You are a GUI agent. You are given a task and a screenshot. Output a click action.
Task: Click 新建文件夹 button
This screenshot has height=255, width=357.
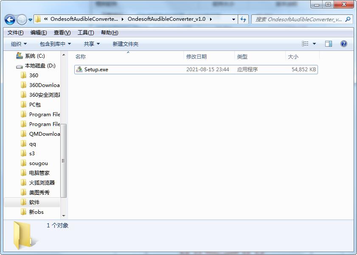(x=126, y=44)
